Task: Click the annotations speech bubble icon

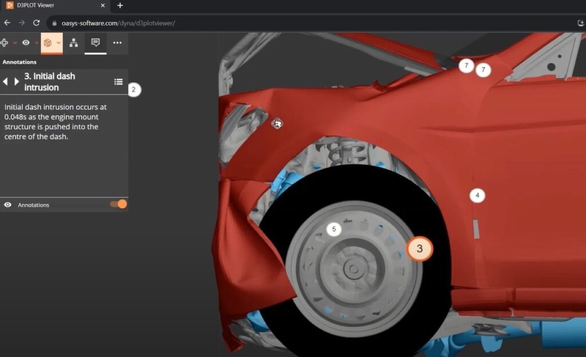Action: [96, 43]
